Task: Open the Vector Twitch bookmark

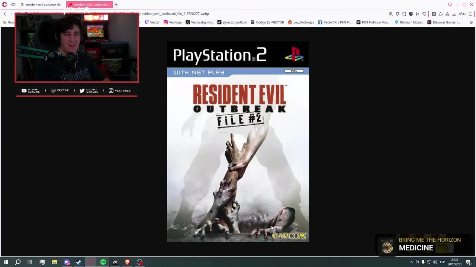Action: tap(152, 22)
